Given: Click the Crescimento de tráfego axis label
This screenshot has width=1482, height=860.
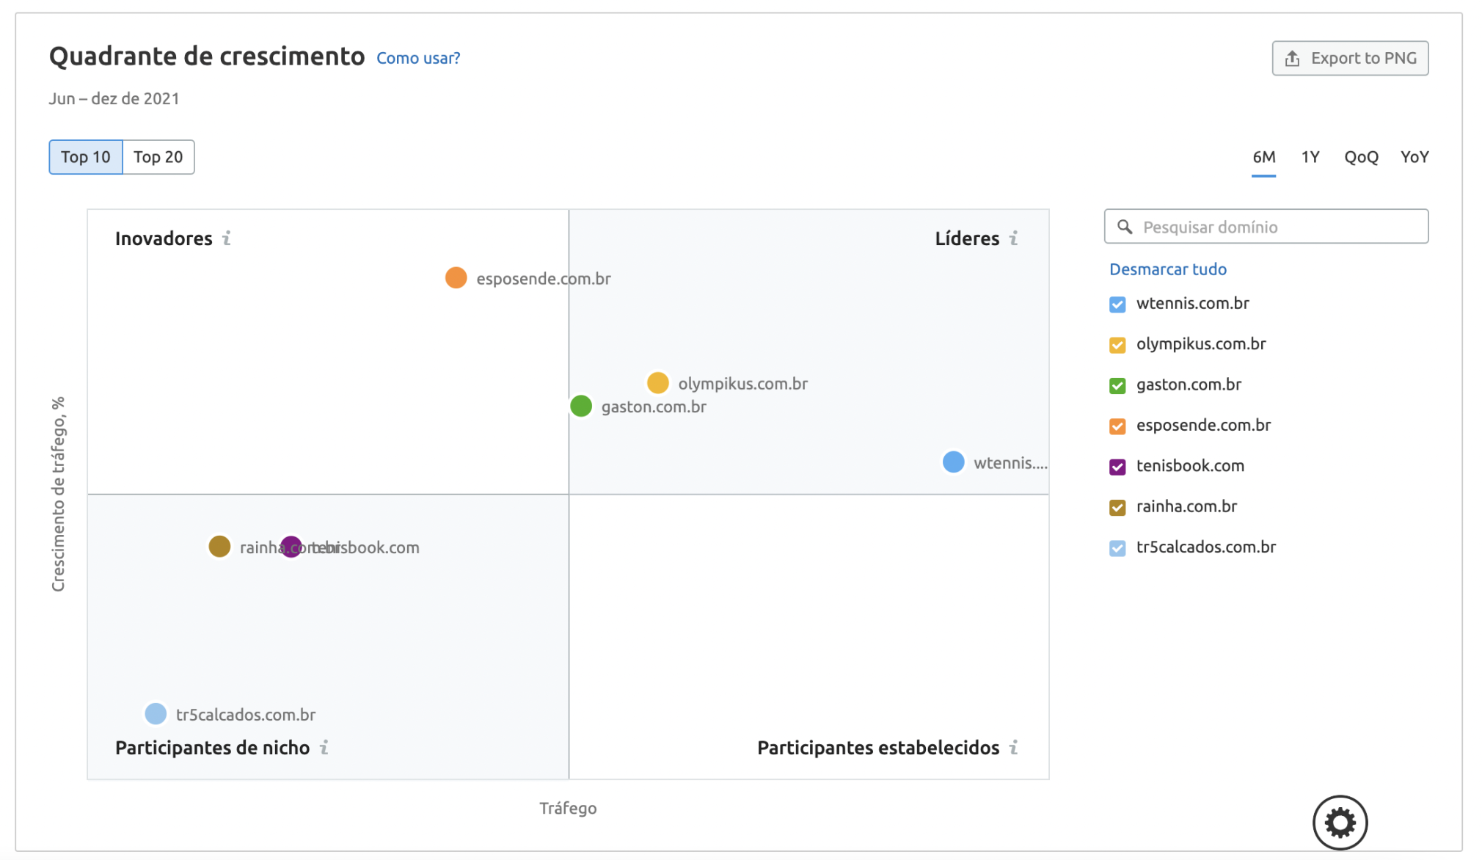Looking at the screenshot, I should point(58,494).
